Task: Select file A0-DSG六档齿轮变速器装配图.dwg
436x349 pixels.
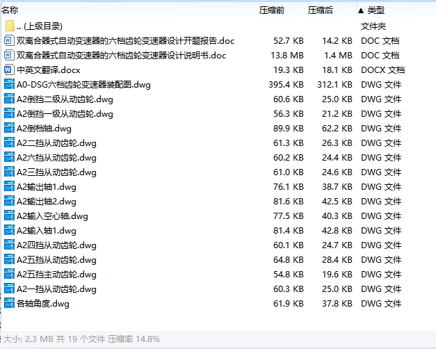Action: click(x=83, y=85)
